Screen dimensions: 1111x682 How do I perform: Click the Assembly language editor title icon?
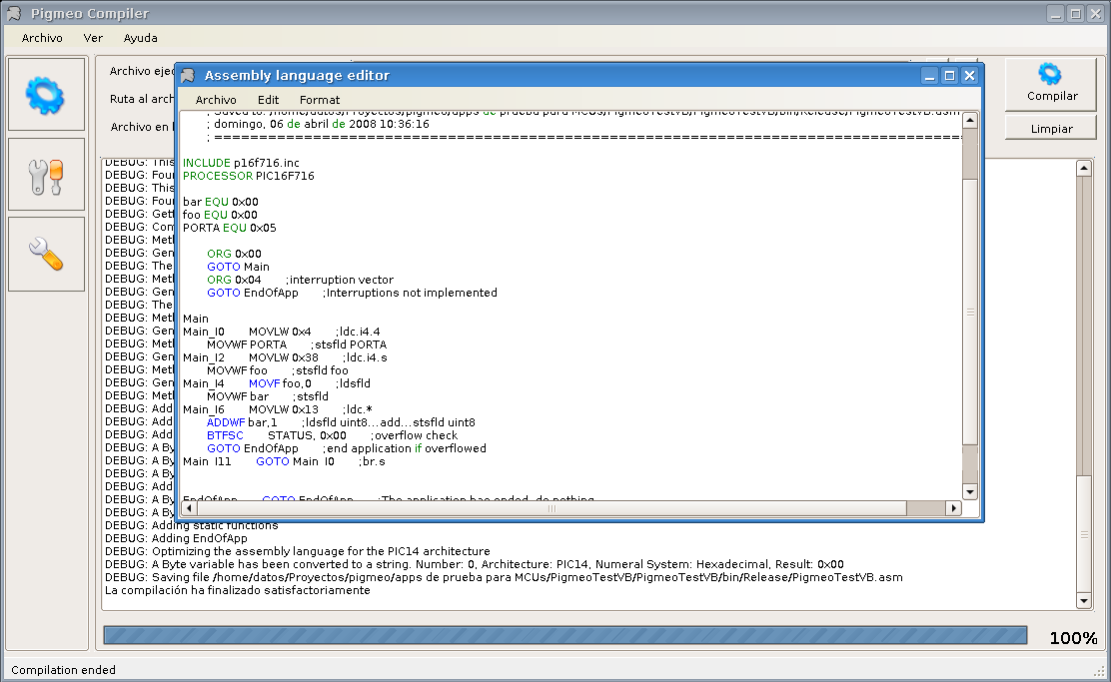(x=188, y=75)
